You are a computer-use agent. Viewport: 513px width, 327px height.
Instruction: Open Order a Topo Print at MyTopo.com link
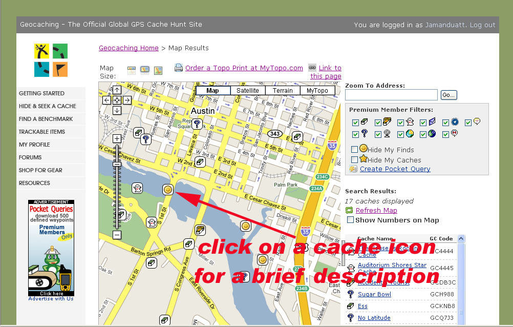click(244, 68)
